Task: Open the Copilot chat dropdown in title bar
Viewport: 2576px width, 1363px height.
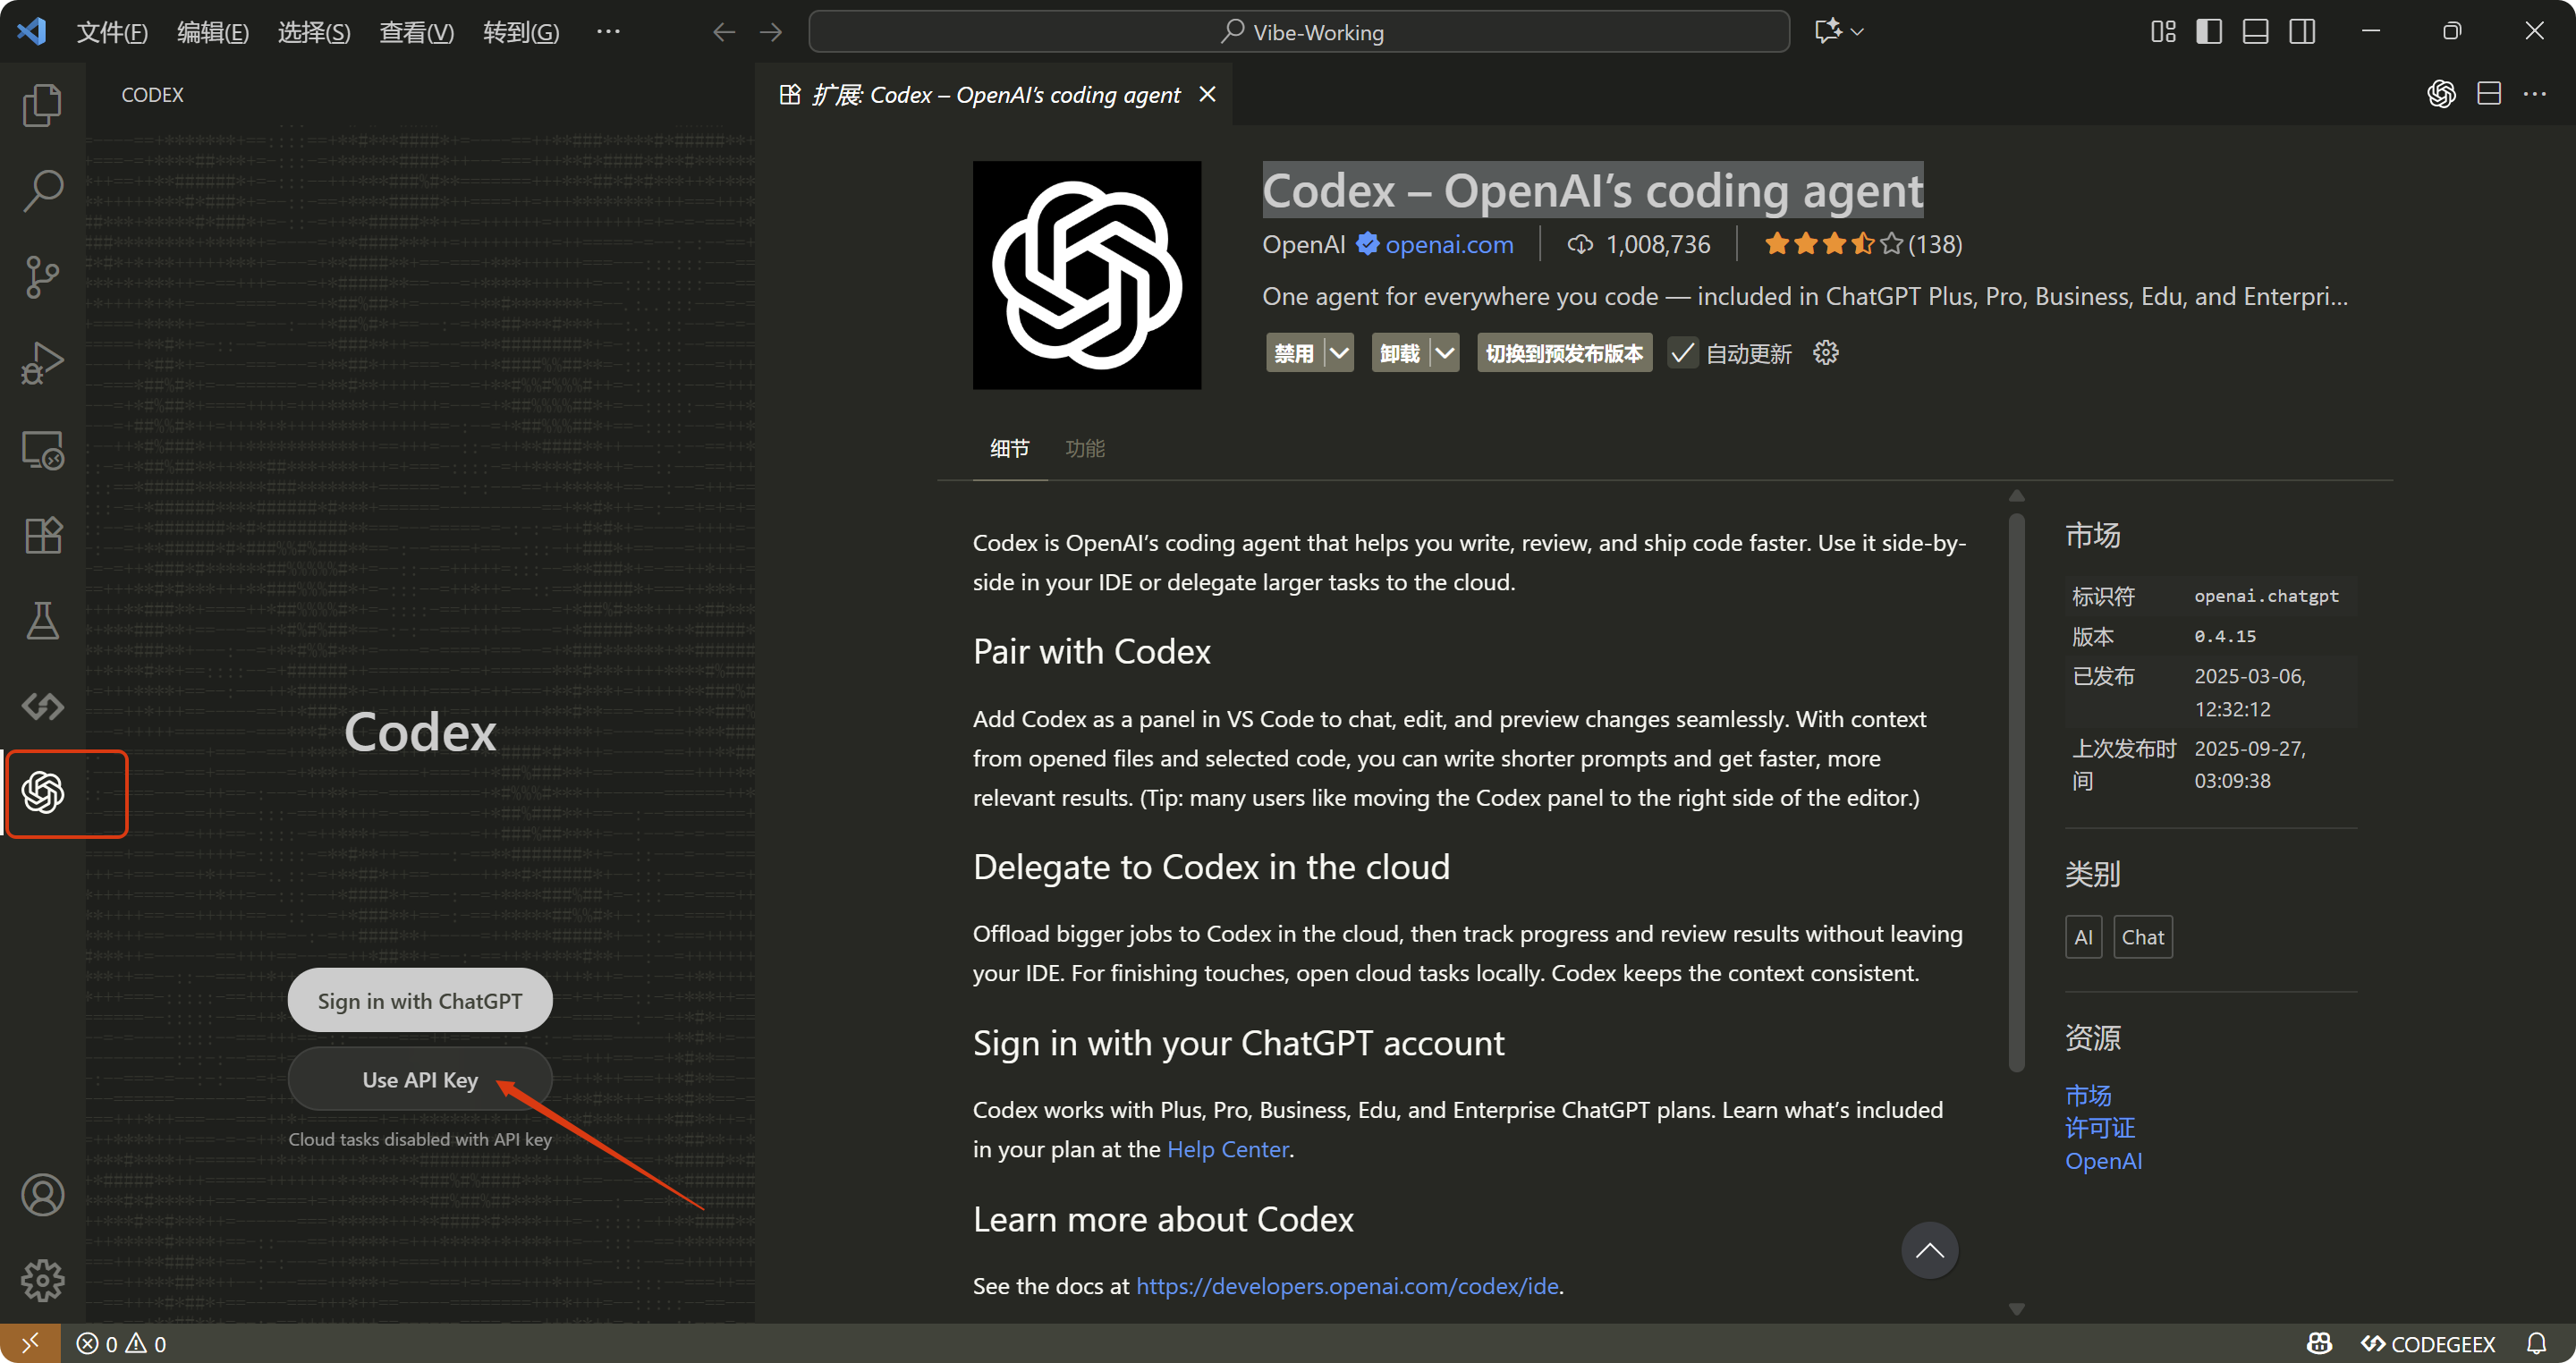Action: pyautogui.click(x=1857, y=32)
